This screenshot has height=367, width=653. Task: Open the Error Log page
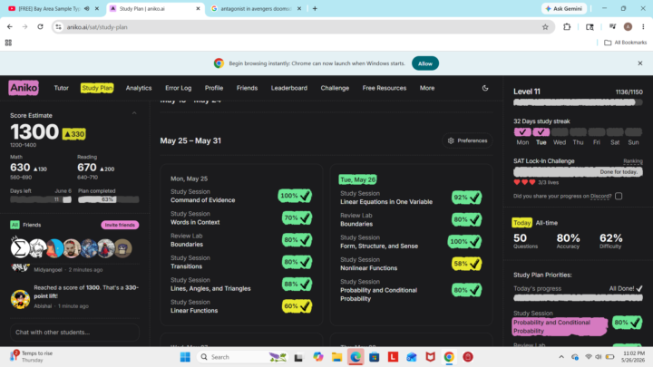tap(179, 88)
